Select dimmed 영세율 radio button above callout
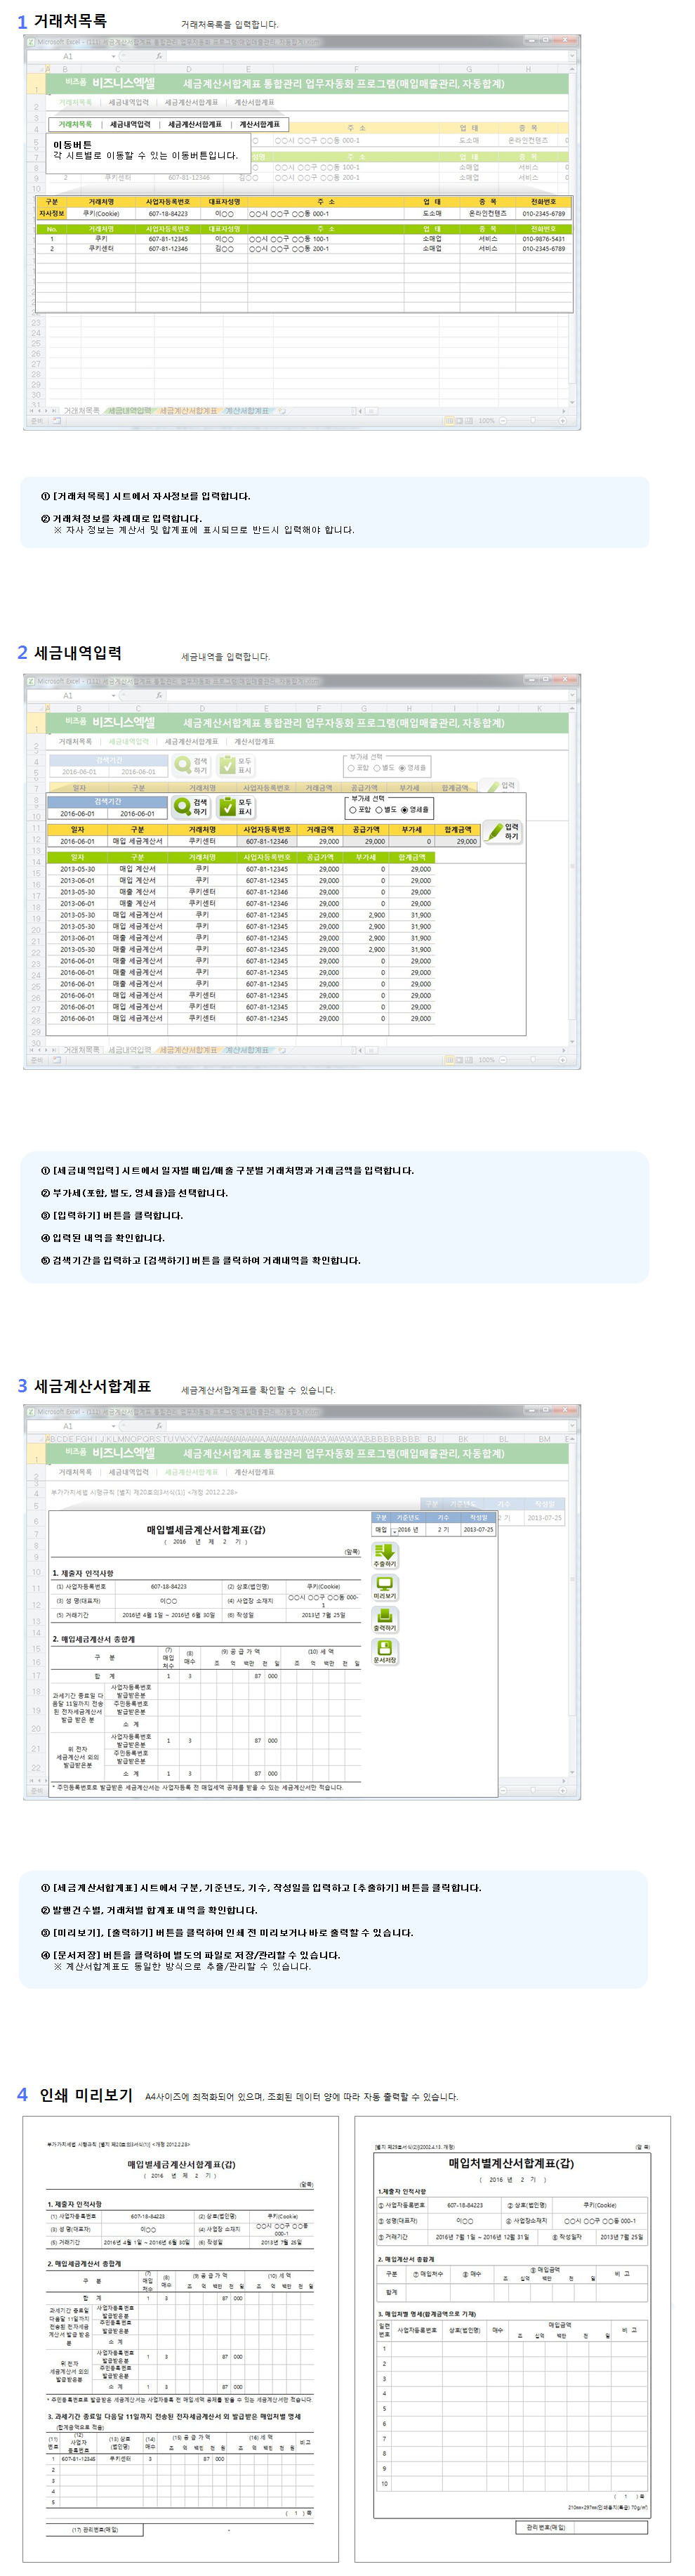The height and width of the screenshot is (2576, 695). click(x=402, y=768)
